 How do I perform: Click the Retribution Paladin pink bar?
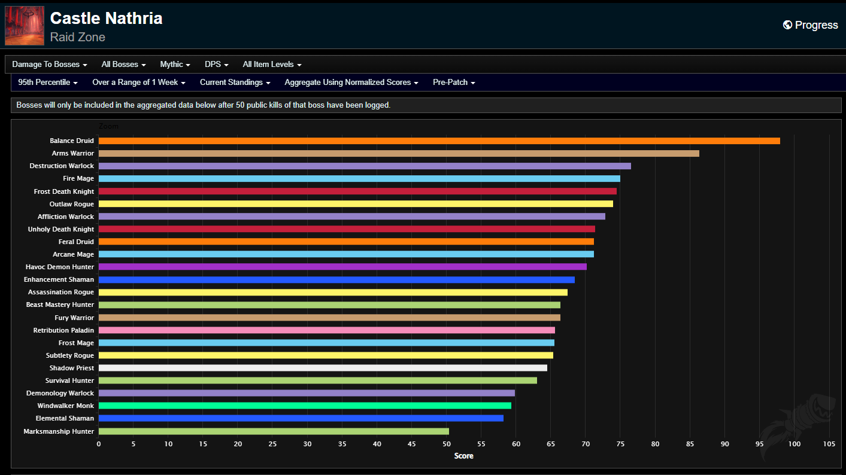pos(327,330)
